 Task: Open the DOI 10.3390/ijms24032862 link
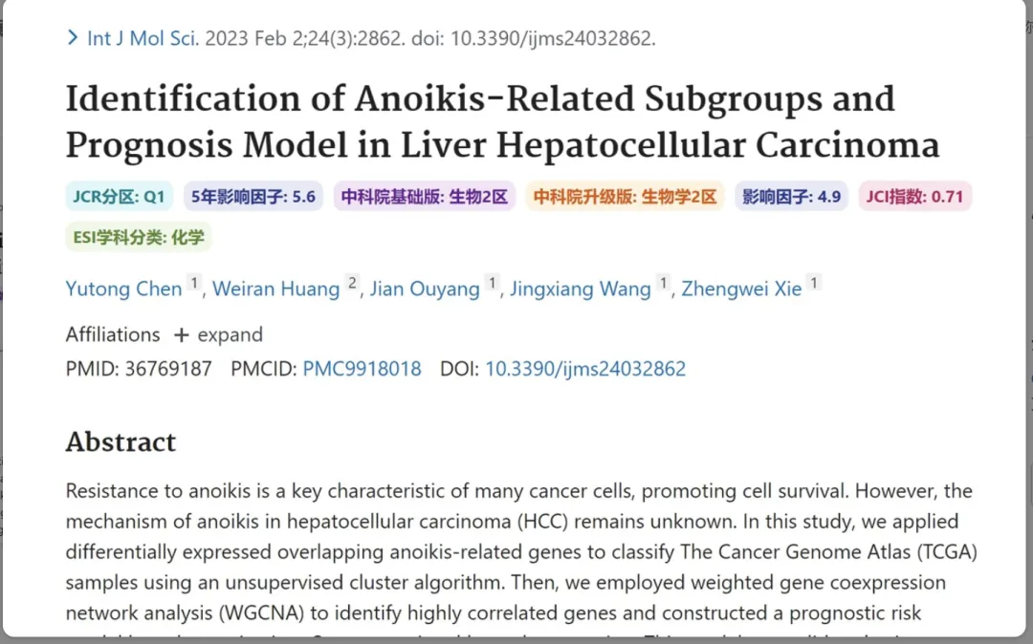click(585, 369)
